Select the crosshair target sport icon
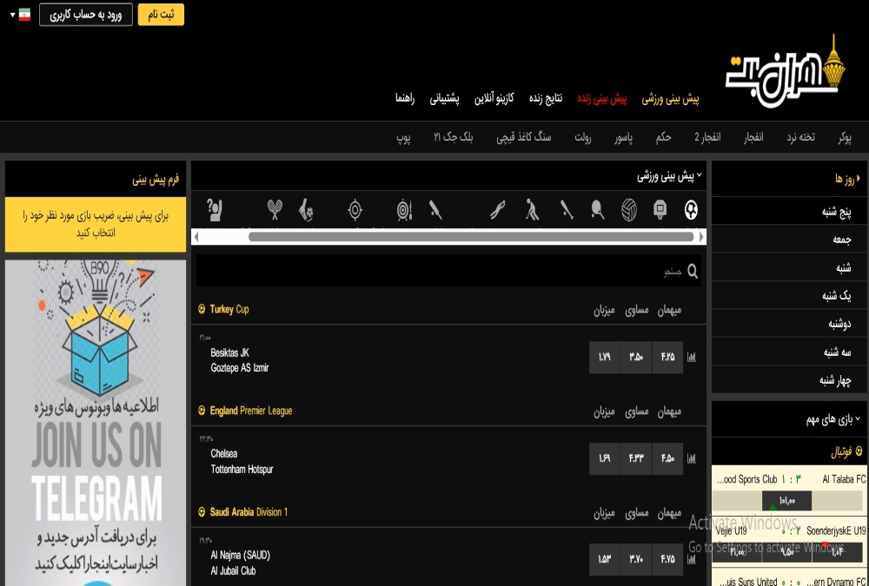The image size is (869, 586). [355, 210]
